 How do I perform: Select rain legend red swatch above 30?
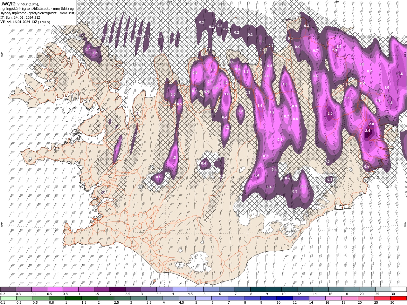(x=398, y=298)
